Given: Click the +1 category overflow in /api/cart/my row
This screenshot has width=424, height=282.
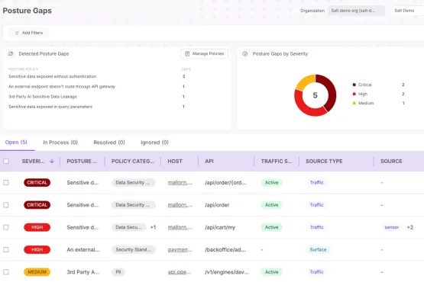Looking at the screenshot, I should (x=153, y=227).
